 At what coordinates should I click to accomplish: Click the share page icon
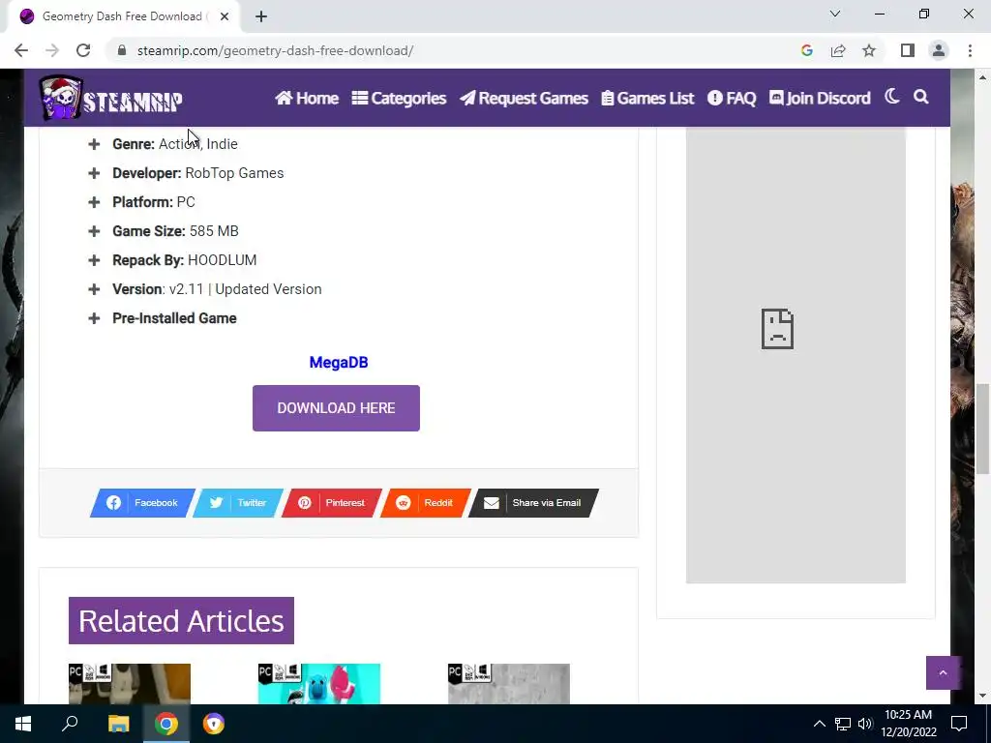[x=838, y=50]
